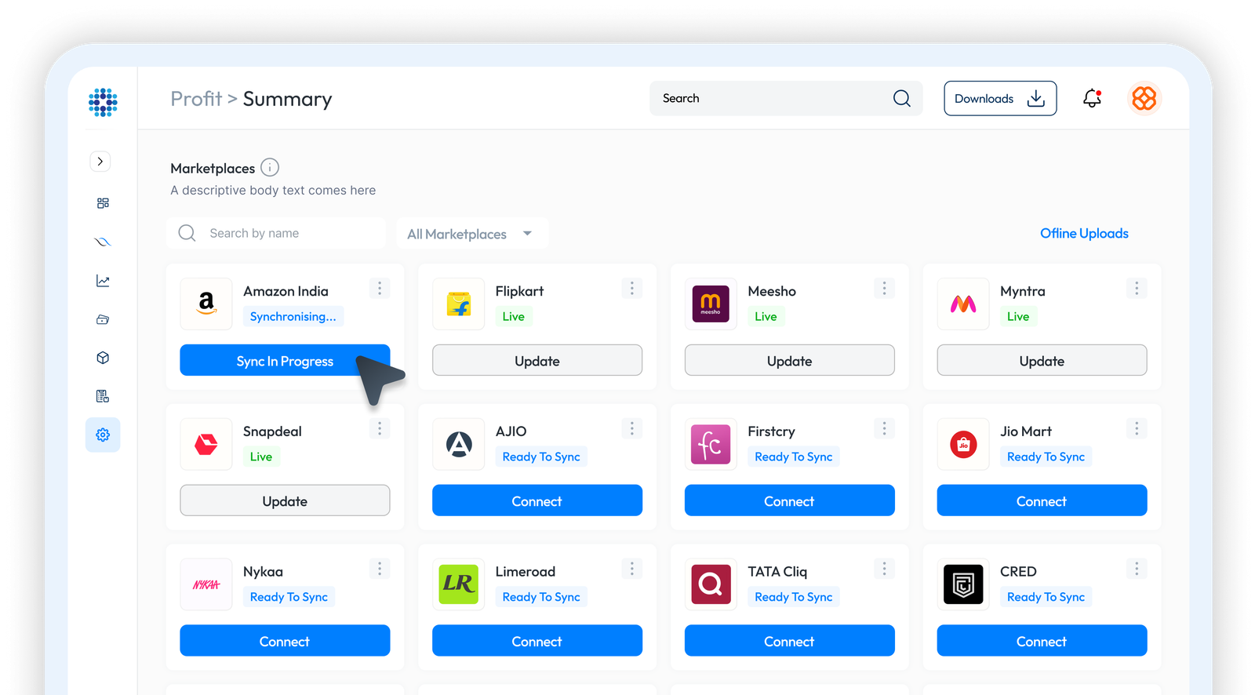Click the app logo in sidebar
Viewport: 1255px width, 695px height.
103,102
